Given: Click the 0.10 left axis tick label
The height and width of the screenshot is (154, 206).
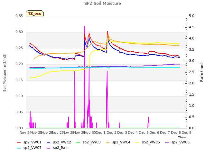Looking at the screenshot, I should coord(19,96).
